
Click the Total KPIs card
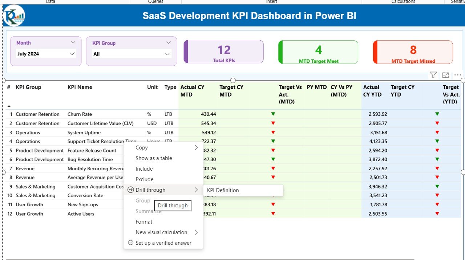224,52
